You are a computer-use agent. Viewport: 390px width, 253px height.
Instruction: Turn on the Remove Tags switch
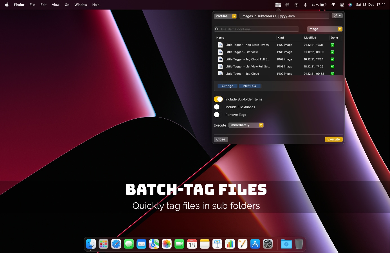pyautogui.click(x=217, y=115)
